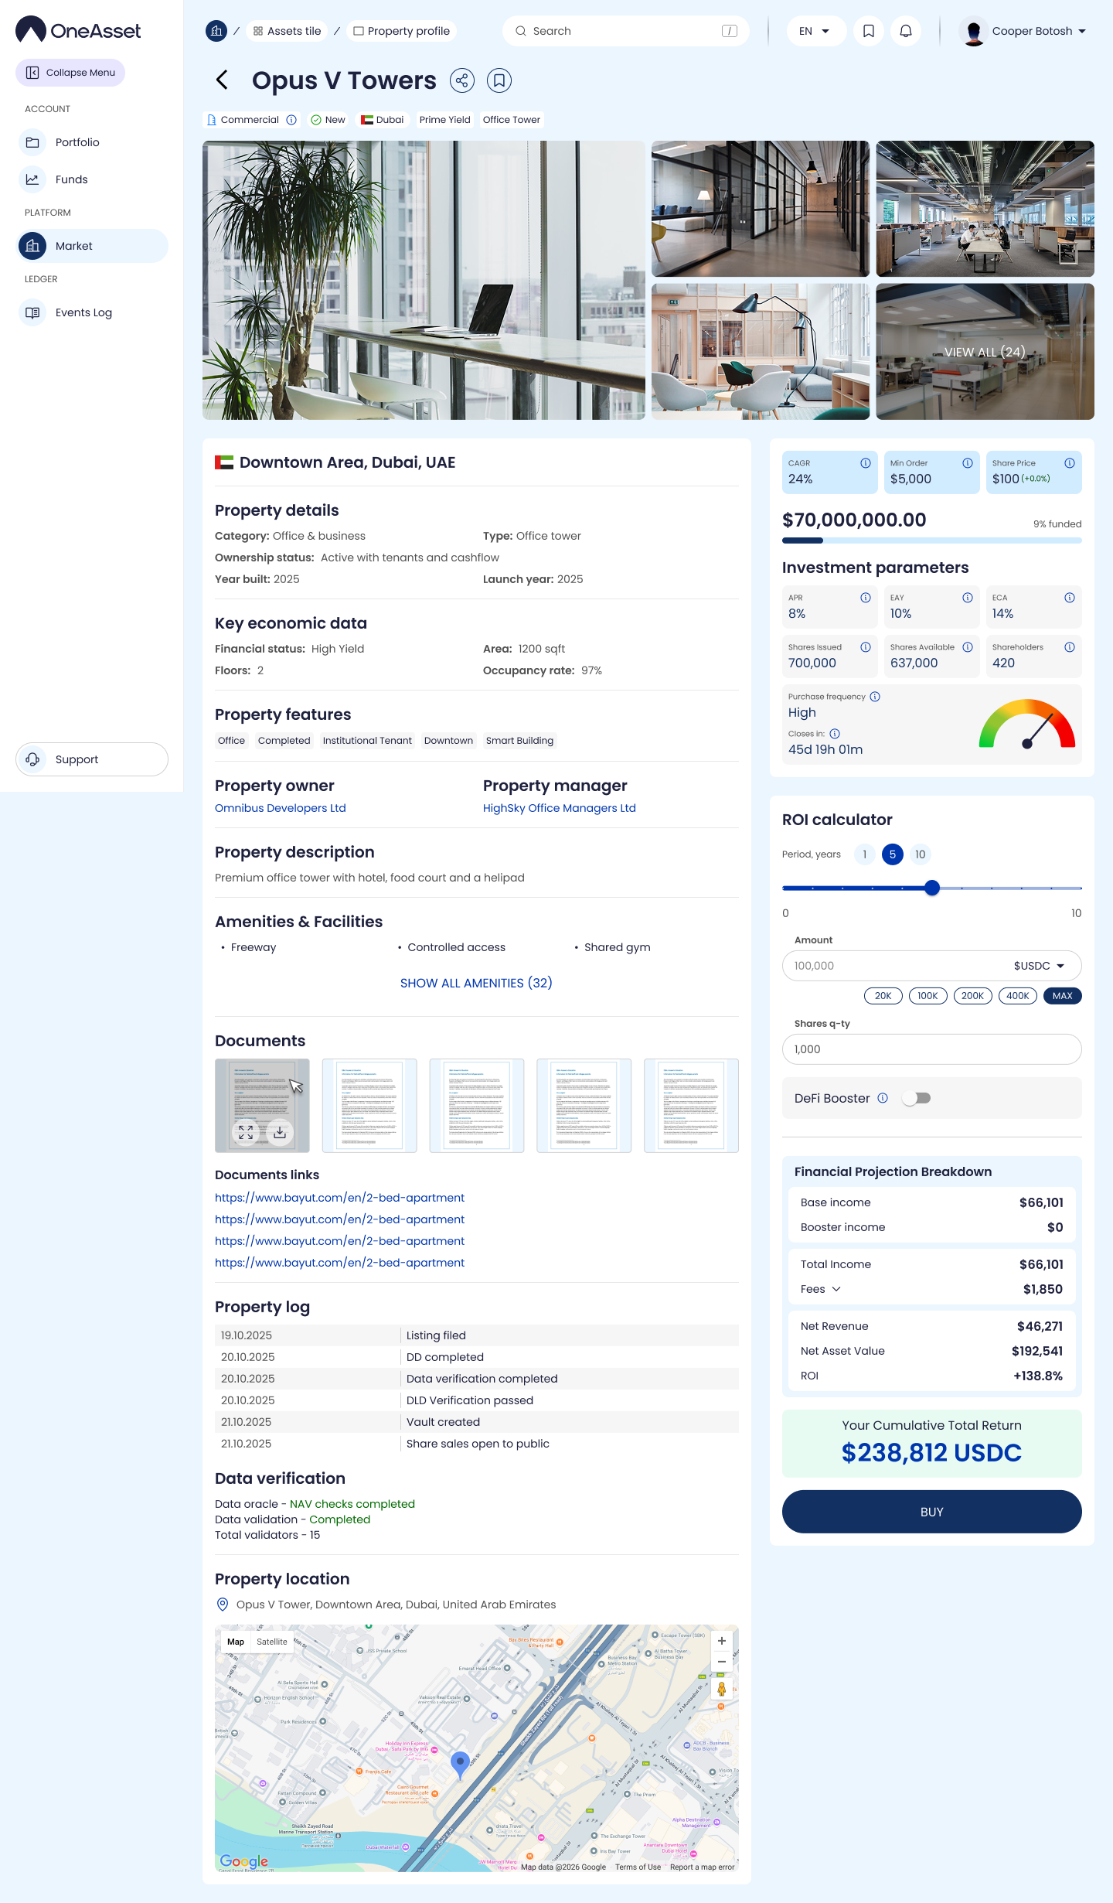Expand the Fees breakdown row

tap(821, 1289)
